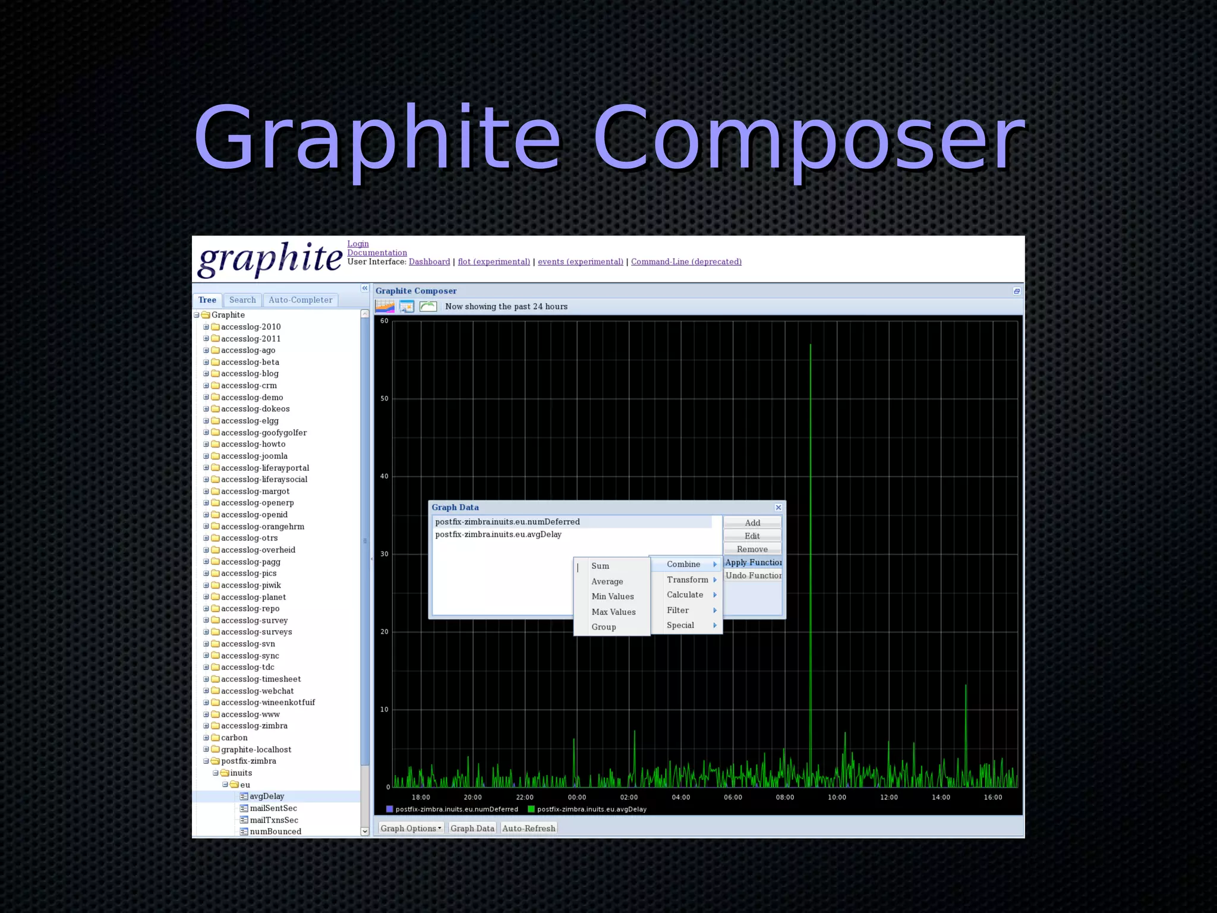Screen dimensions: 1217x913
Task: Open the Combine function menu
Action: pos(686,564)
